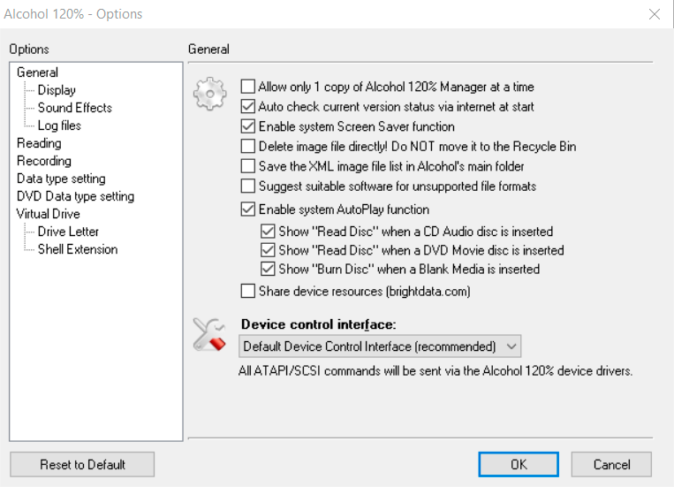Click the wrench and screwdriver tools icon
The width and height of the screenshot is (674, 487).
click(x=209, y=334)
